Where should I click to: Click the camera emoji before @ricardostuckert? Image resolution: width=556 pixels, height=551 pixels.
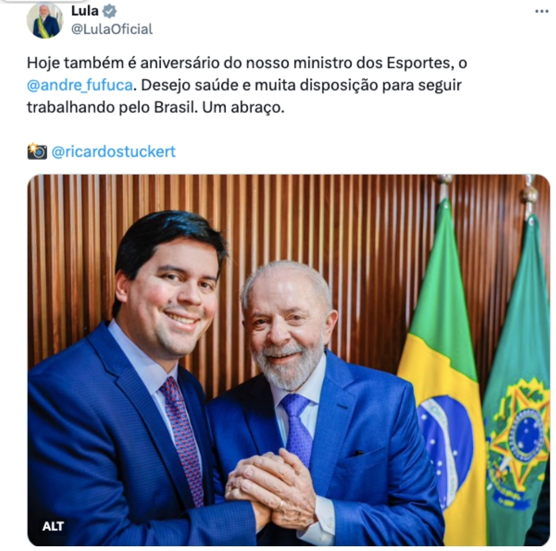click(37, 152)
